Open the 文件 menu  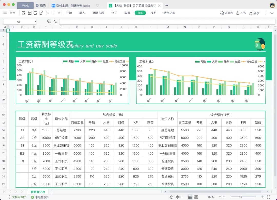click(x=12, y=13)
